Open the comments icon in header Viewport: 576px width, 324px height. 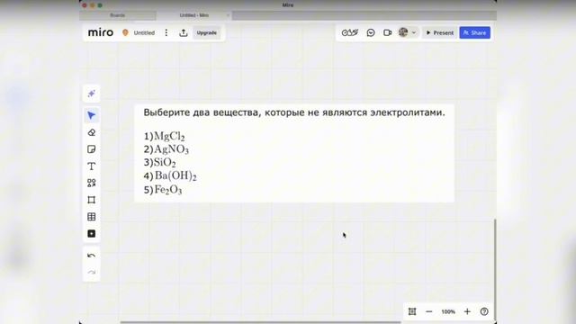[371, 32]
